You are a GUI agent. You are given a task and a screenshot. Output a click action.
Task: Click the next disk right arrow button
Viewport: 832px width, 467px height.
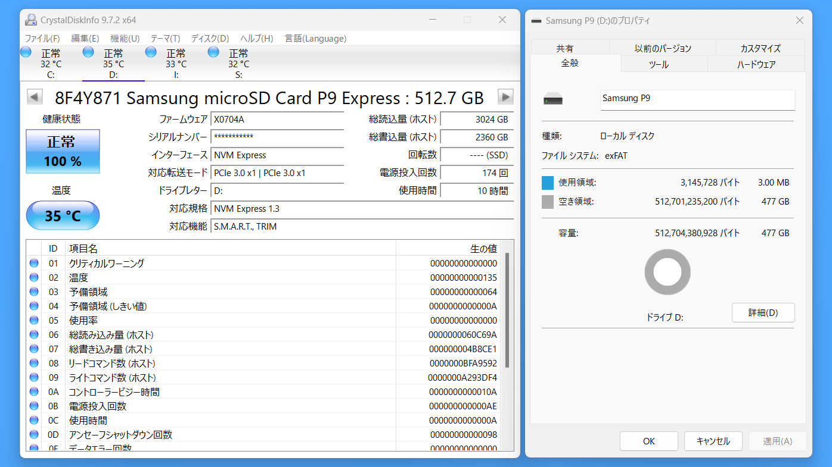tap(505, 97)
